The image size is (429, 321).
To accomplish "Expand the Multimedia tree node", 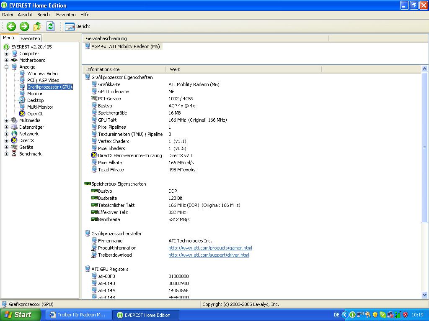I will 6,121.
